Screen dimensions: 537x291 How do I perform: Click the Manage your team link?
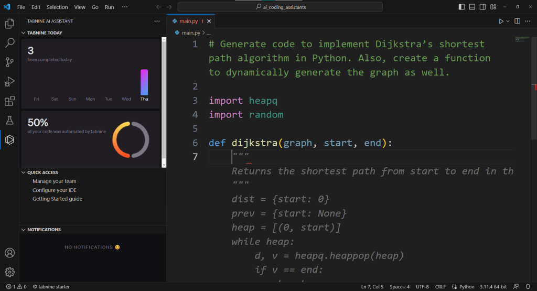click(x=55, y=181)
